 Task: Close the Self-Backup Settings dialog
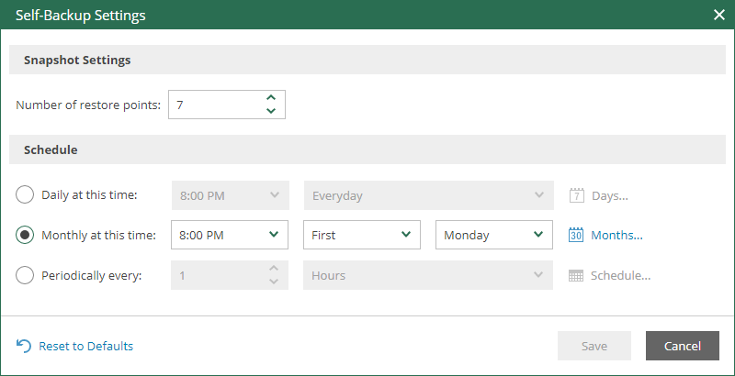[718, 15]
